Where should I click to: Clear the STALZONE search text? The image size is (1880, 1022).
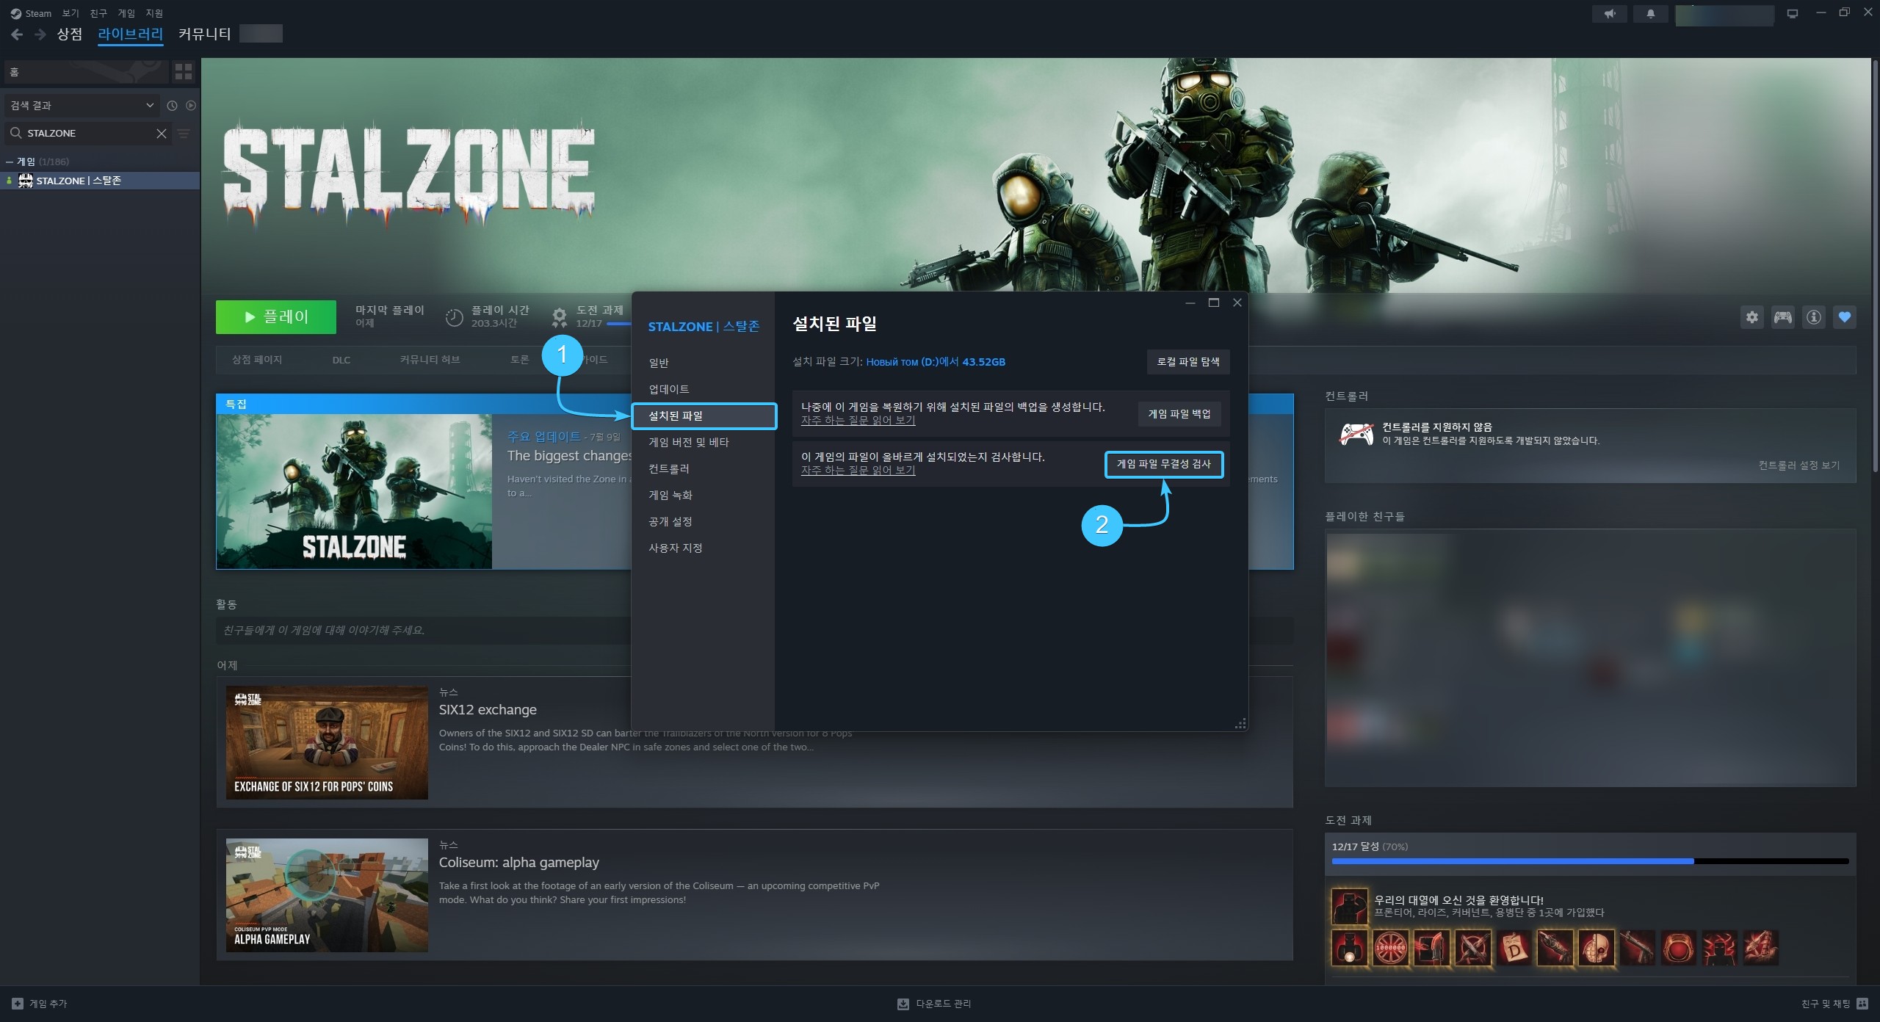(x=162, y=133)
